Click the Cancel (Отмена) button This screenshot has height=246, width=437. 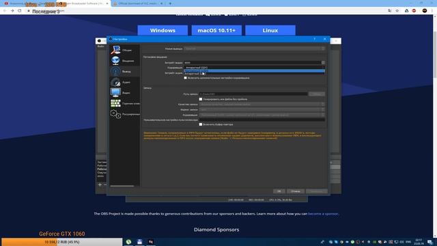(x=296, y=191)
